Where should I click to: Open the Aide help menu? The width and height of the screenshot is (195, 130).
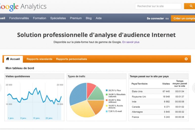(99, 18)
